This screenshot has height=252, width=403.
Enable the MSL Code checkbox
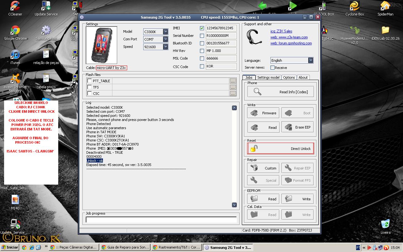click(202, 58)
